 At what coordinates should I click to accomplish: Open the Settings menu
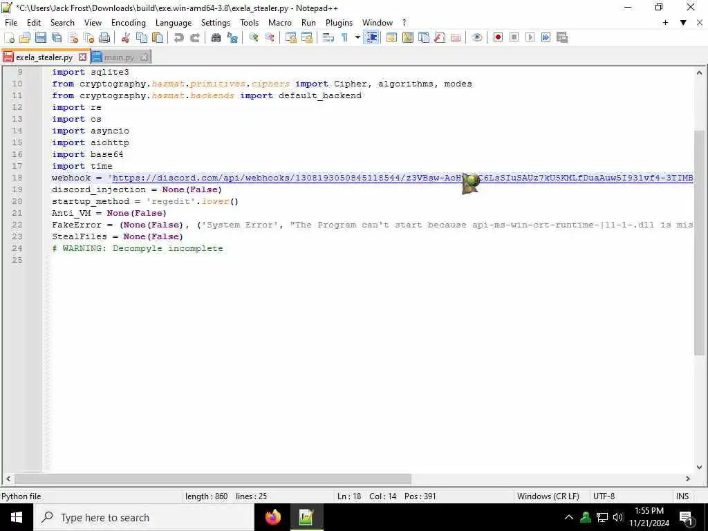pyautogui.click(x=216, y=23)
